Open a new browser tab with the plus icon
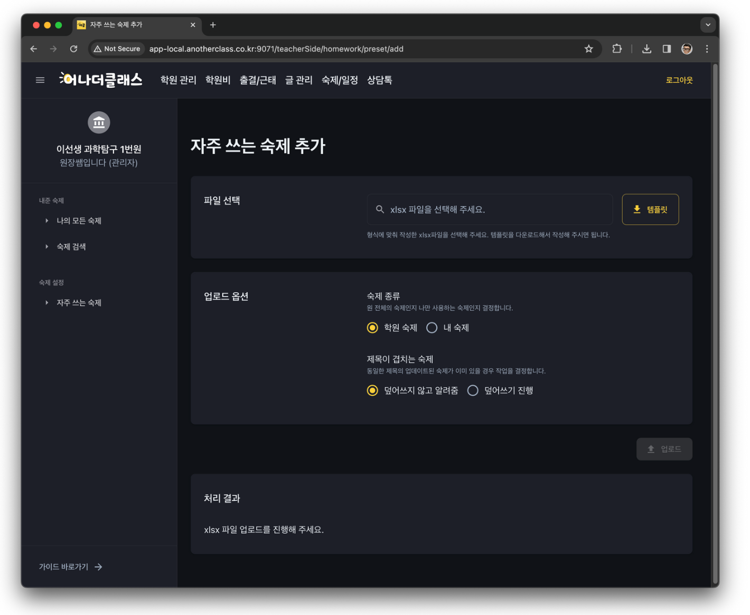The image size is (750, 615). pyautogui.click(x=213, y=25)
